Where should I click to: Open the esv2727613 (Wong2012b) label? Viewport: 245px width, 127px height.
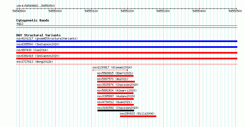35,62
